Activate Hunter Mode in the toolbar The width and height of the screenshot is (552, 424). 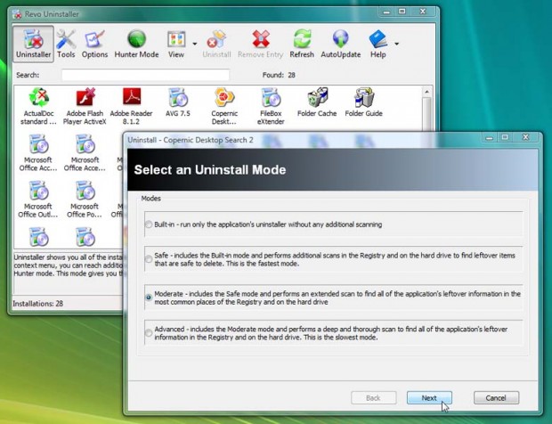click(x=136, y=44)
